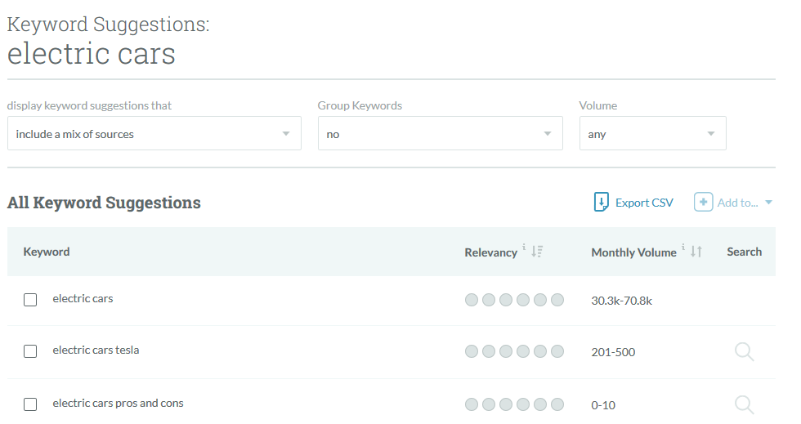Click the info icon beside Relevancy
801x424 pixels.
click(x=524, y=248)
